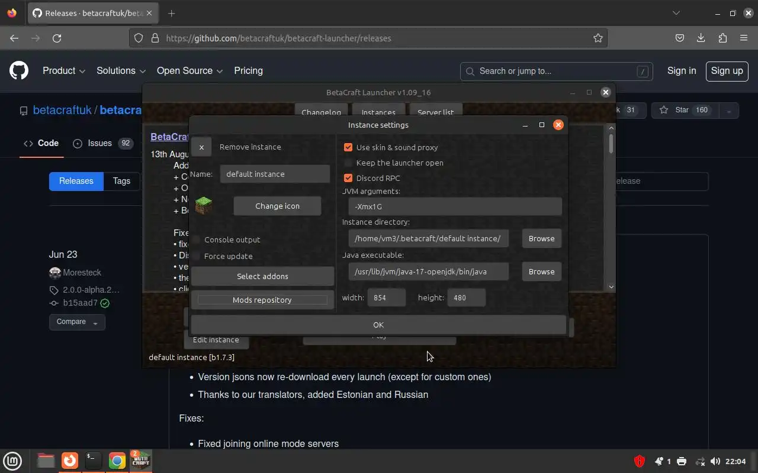Click the volume speaker tray icon
Viewport: 758px width, 473px height.
click(715, 461)
